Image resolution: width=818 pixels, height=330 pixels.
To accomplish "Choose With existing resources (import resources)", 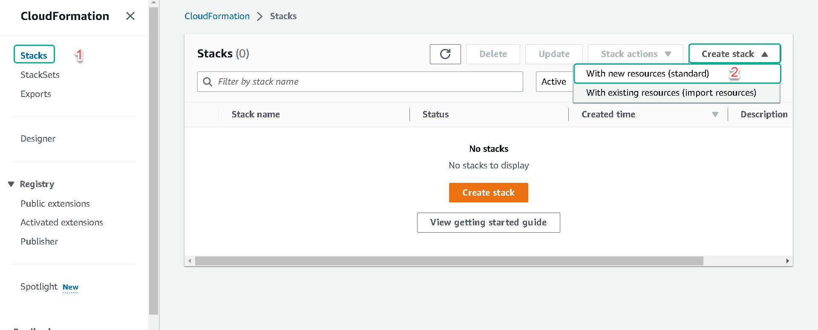I will tap(677, 93).
